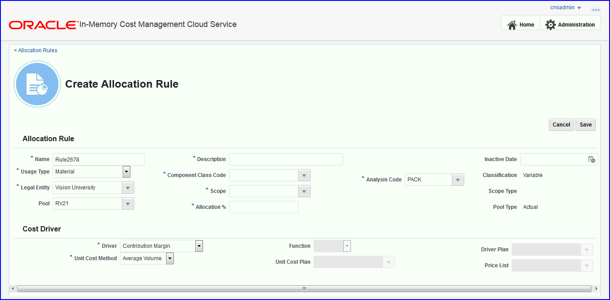Click the Scope Type label

[502, 191]
